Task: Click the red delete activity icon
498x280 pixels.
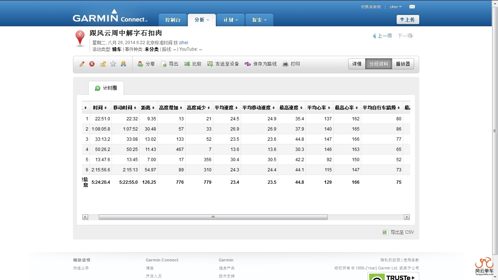Action: [x=92, y=64]
